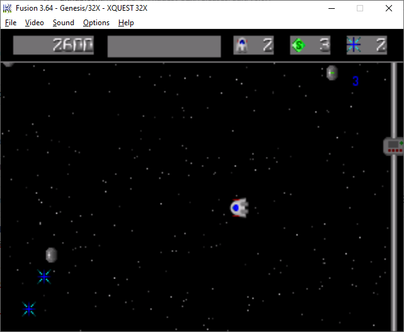Click the empty message panel in HUD
Image resolution: width=404 pixels, height=332 pixels.
[x=164, y=47]
